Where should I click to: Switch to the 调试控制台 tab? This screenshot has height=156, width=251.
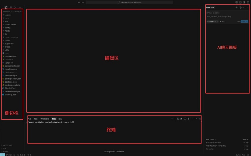click(x=45, y=119)
